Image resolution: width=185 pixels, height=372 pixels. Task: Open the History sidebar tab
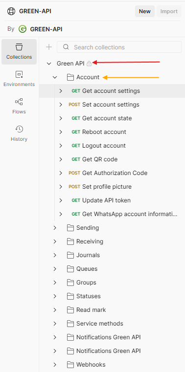pos(19,133)
